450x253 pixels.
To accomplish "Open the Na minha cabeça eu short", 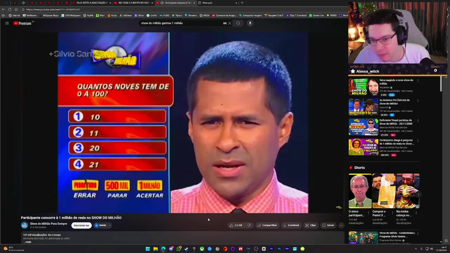I will [x=407, y=191].
